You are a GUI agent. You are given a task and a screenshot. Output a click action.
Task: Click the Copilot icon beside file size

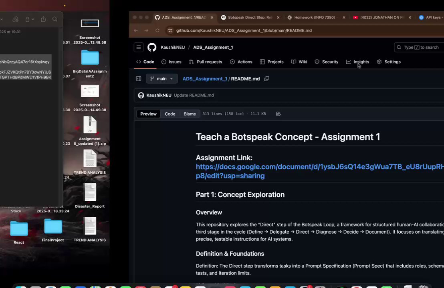(x=278, y=114)
